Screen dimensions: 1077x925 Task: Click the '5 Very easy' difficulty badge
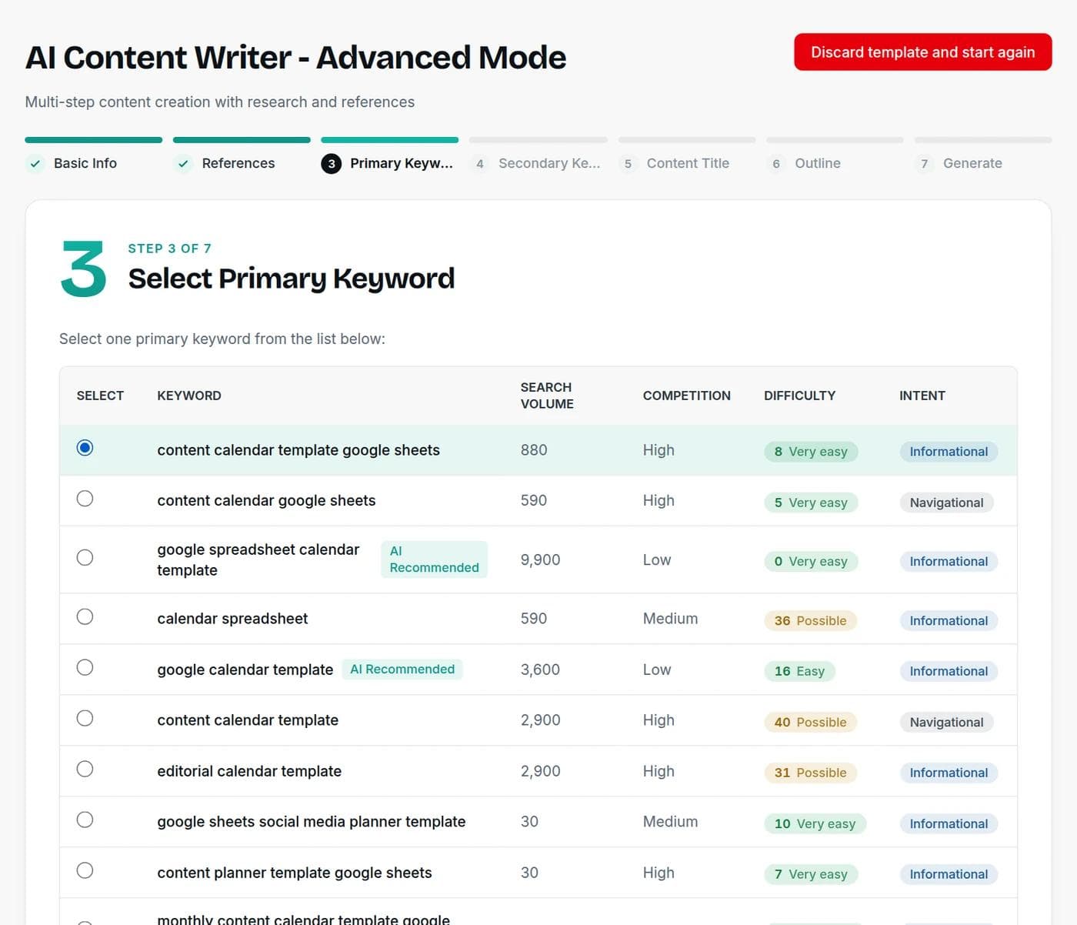(x=811, y=503)
